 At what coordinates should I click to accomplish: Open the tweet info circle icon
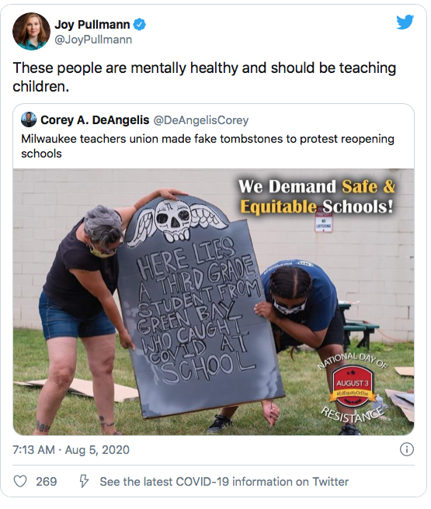click(x=407, y=449)
